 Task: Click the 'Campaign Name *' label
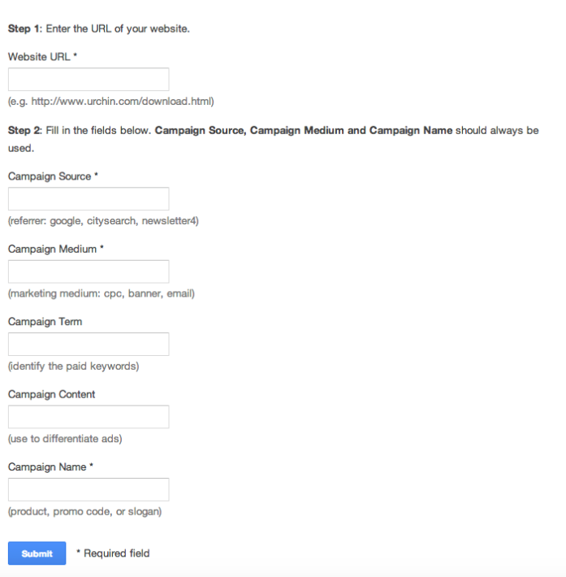coord(50,467)
